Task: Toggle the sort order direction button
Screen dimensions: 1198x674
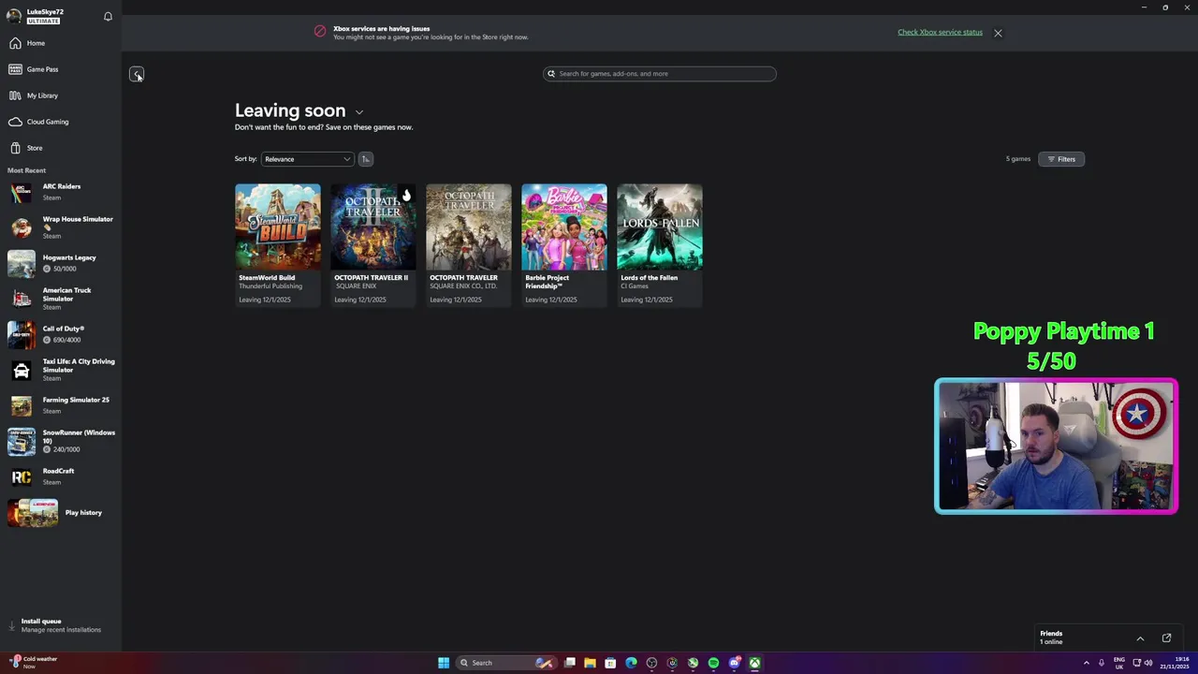Action: coord(366,159)
